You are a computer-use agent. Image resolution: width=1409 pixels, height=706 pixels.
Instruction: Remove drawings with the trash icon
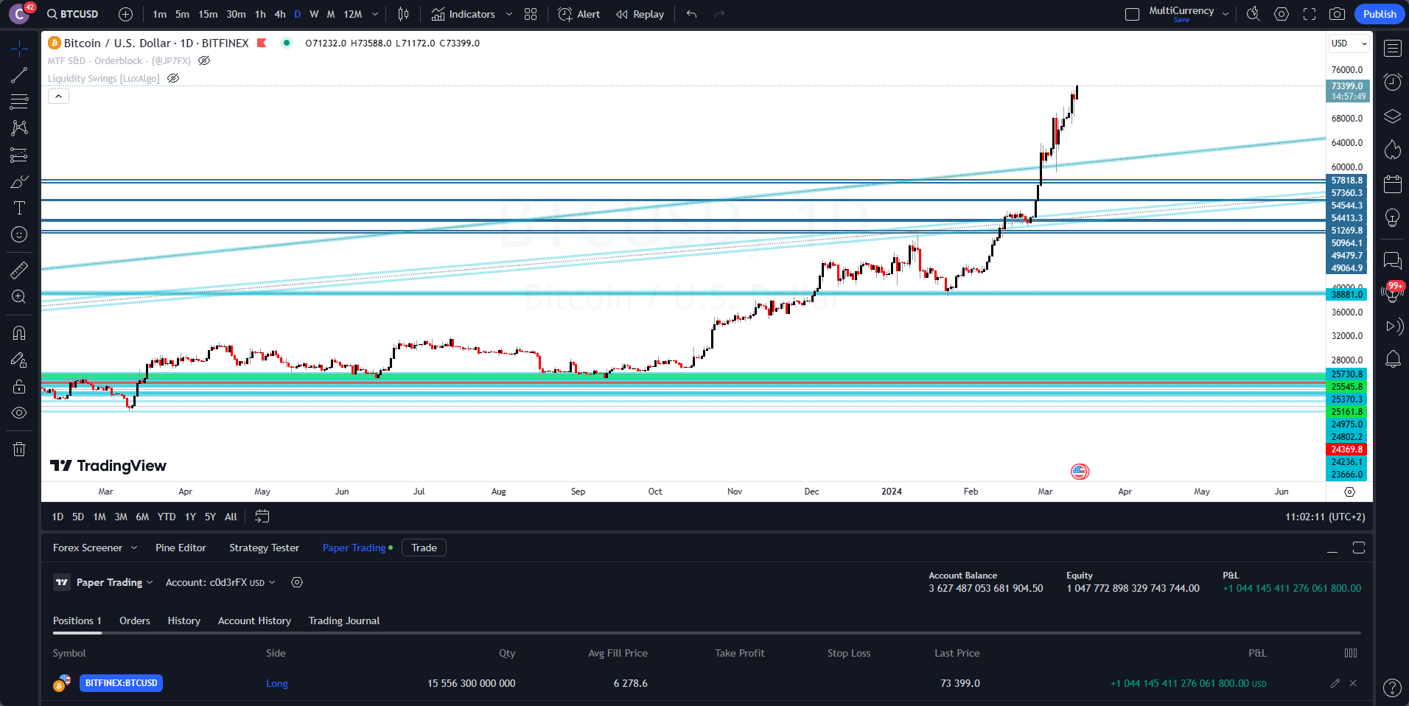pos(19,449)
